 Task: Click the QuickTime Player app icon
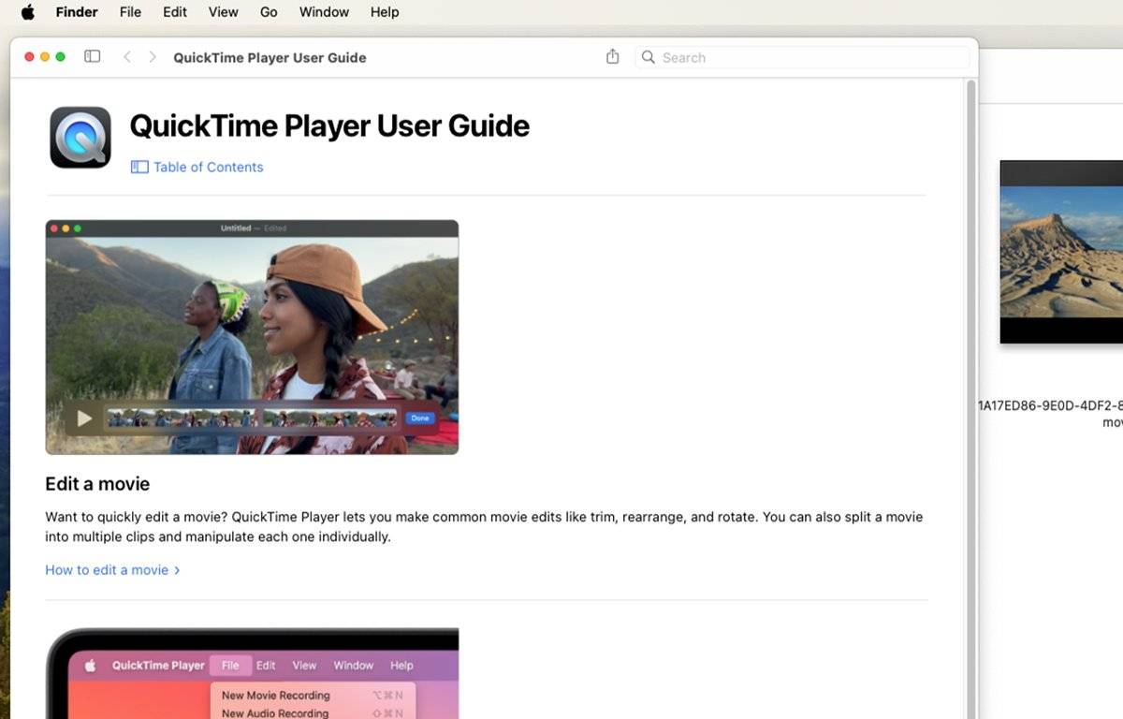(x=80, y=138)
